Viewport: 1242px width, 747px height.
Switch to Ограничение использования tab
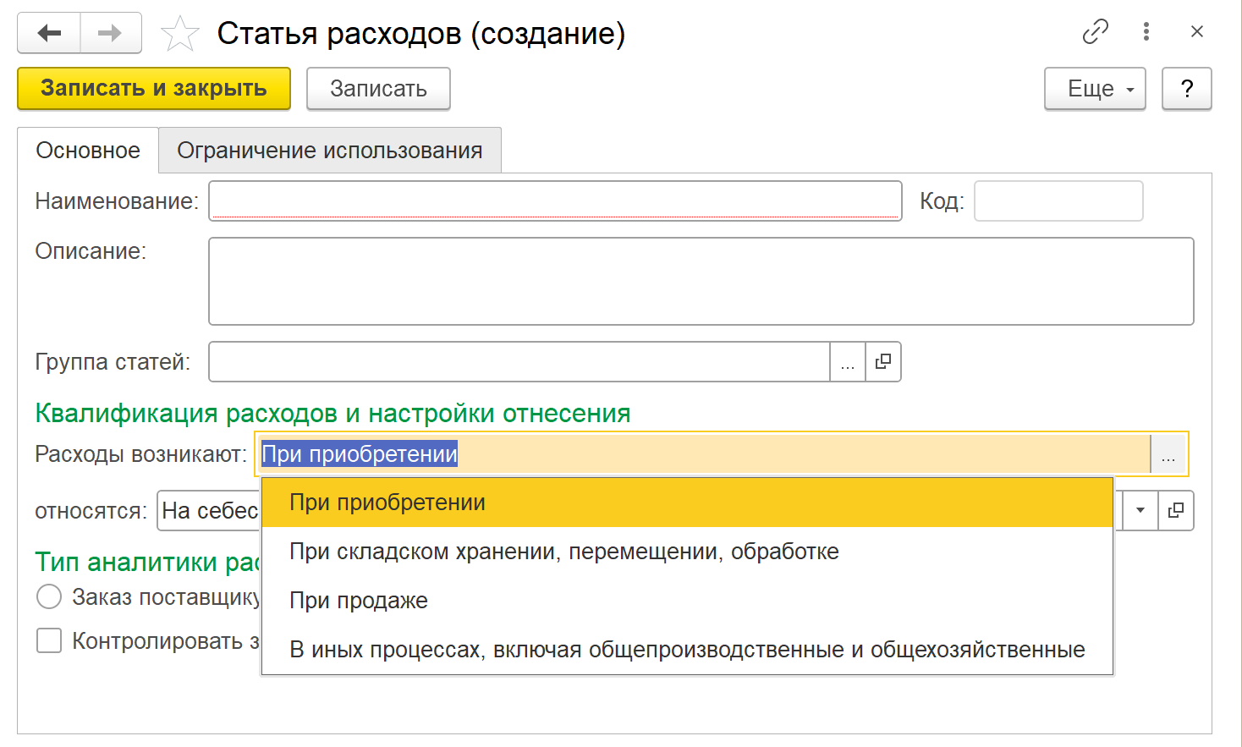click(329, 151)
